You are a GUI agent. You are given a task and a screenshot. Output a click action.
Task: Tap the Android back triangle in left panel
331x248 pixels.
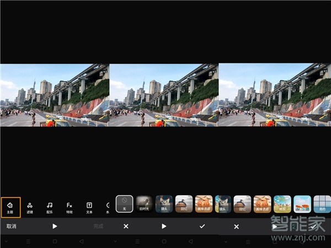(82, 241)
